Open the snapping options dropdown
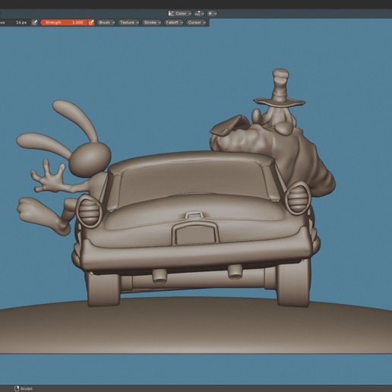Viewport: 392px width, 392px height. pyautogui.click(x=200, y=14)
